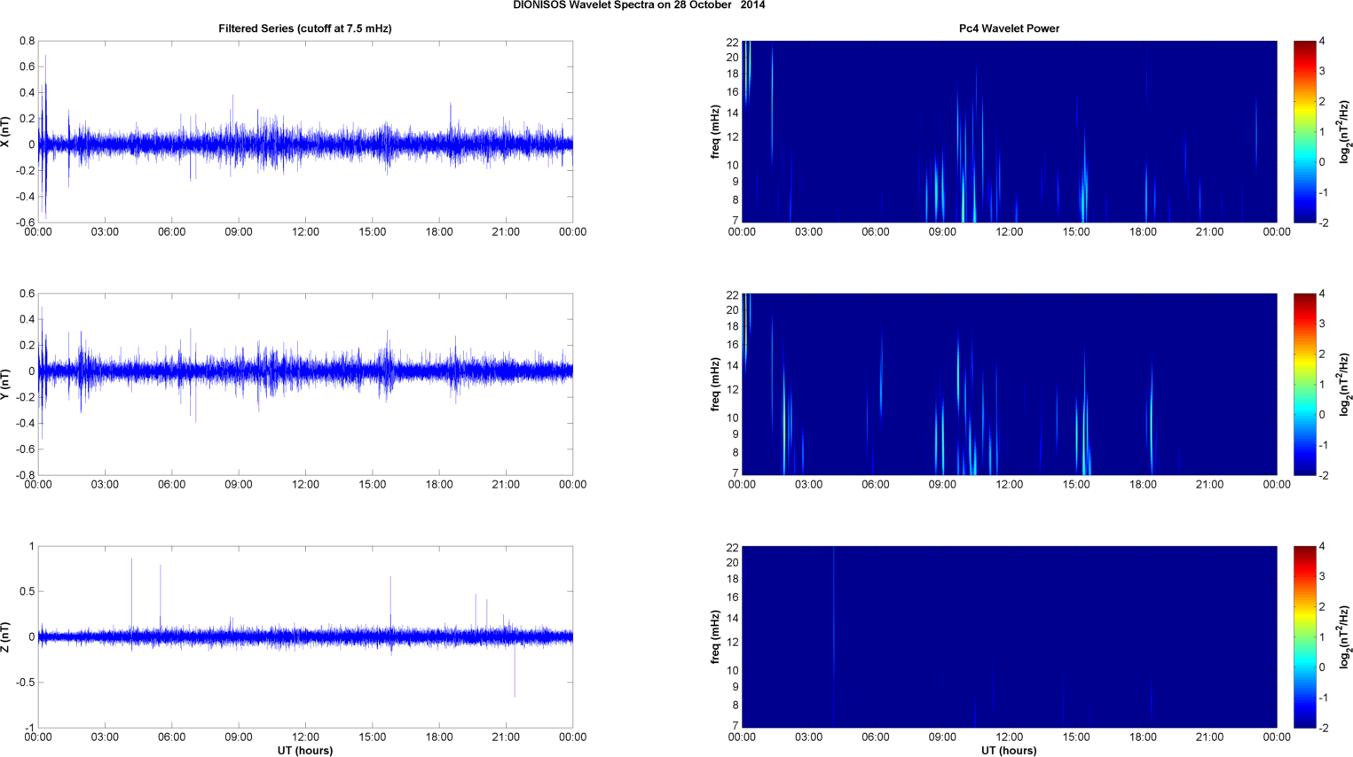Click the '-0.8' tick on the Y (nT) axis
Image resolution: width=1353 pixels, height=757 pixels.
click(25, 475)
